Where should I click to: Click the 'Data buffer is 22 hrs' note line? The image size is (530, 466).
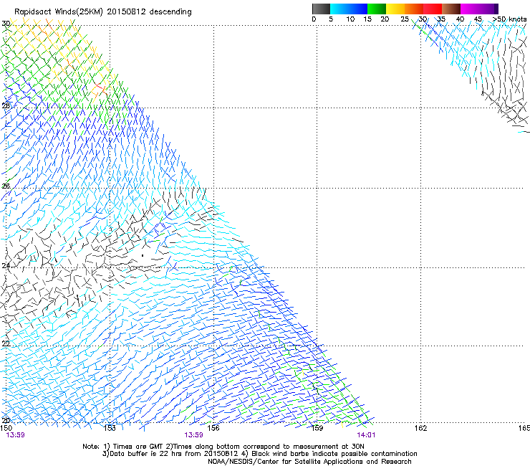point(259,454)
